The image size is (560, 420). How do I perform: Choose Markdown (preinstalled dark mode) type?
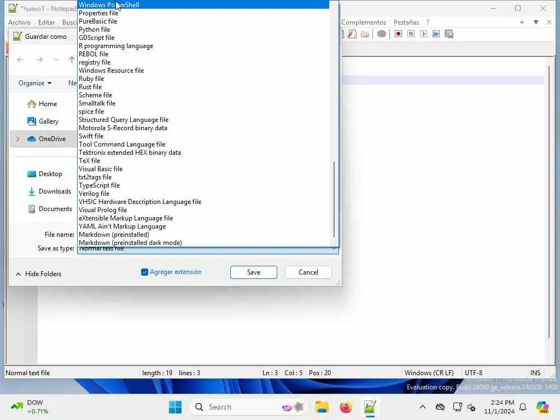[x=203, y=243]
